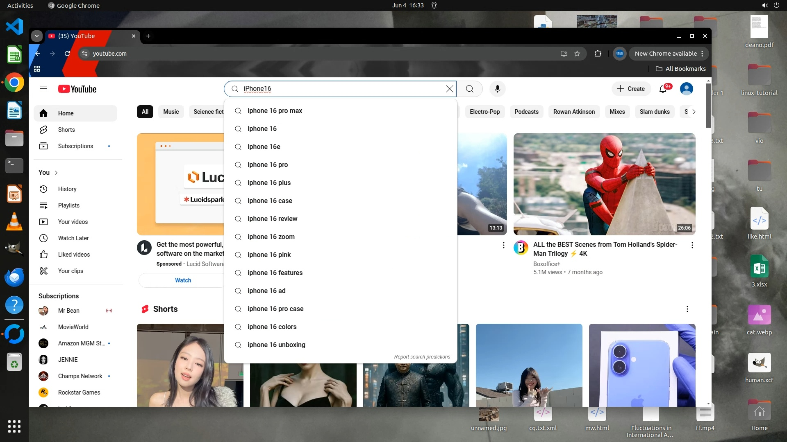Click 'Report search predictions' link
This screenshot has height=442, width=787.
[x=422, y=357]
